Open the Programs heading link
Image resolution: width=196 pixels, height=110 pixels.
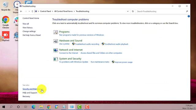click(64, 32)
